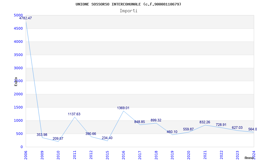The image size is (257, 161).
Task: Click the 4500 y-axis tick label
Action: coord(18,28)
